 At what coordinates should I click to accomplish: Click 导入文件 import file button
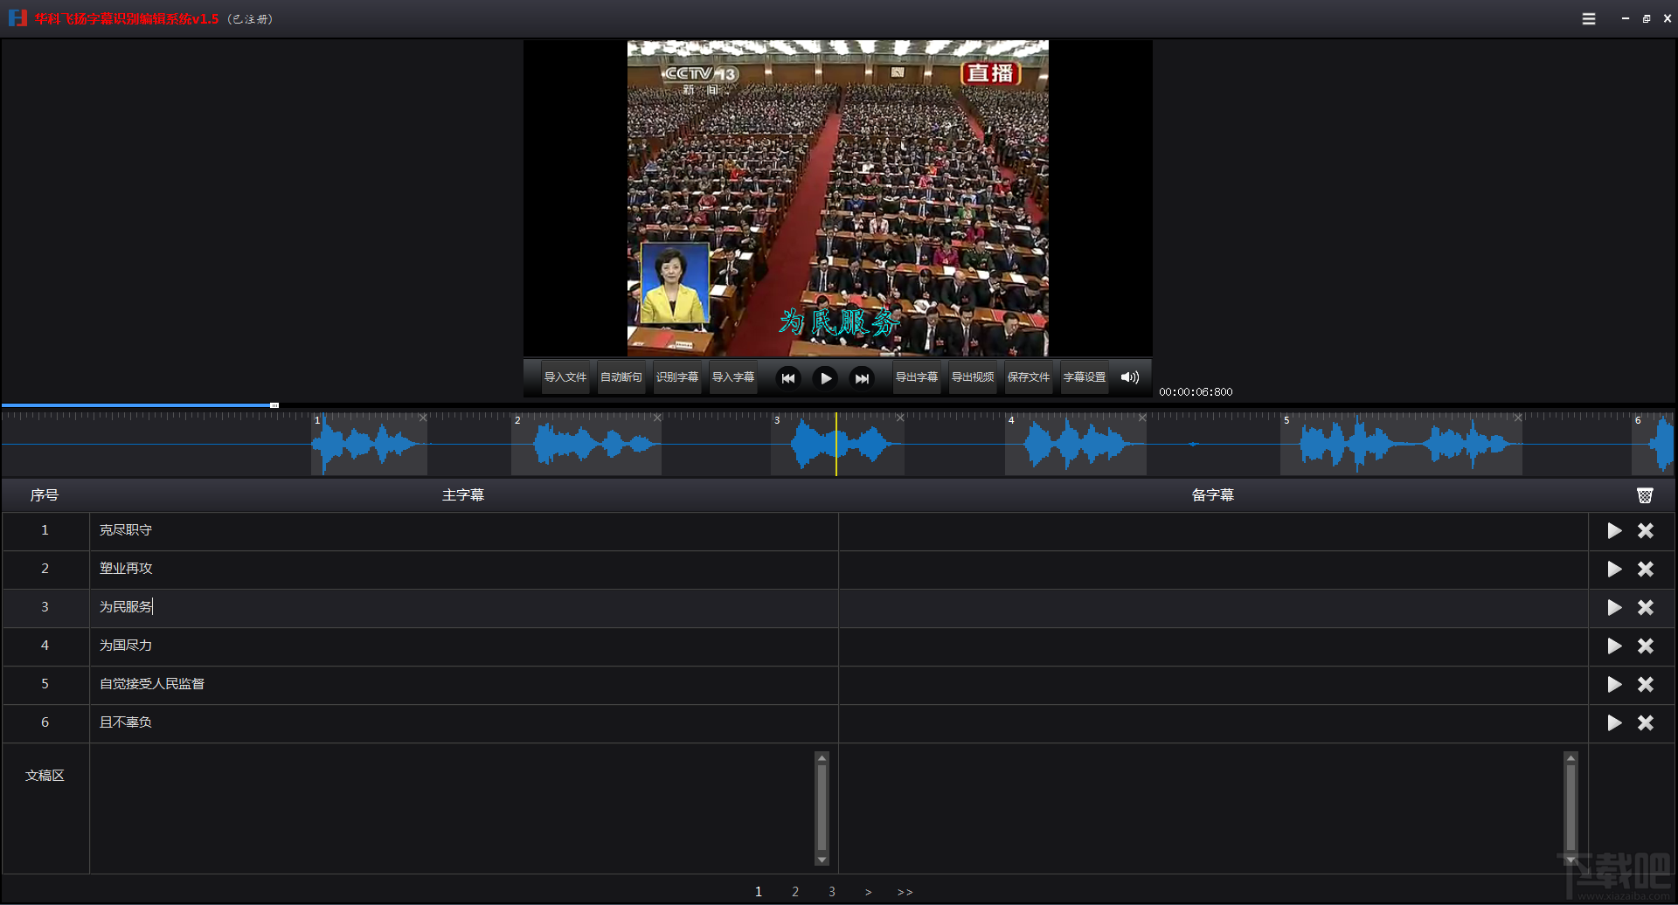pos(565,377)
